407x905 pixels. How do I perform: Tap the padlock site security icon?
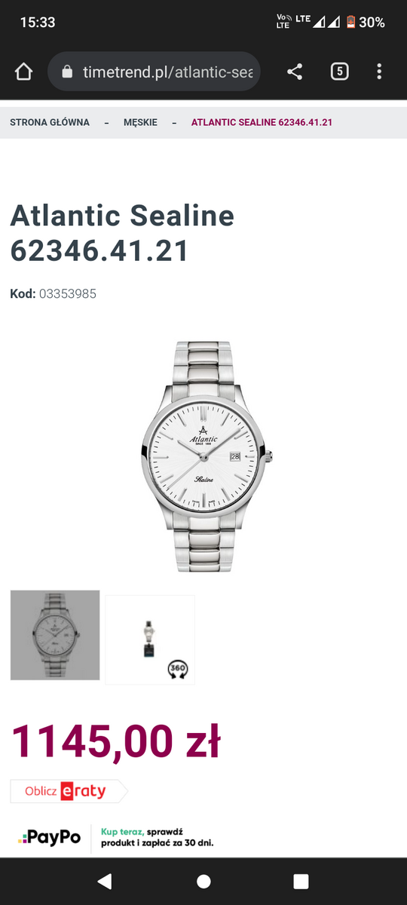pyautogui.click(x=67, y=72)
